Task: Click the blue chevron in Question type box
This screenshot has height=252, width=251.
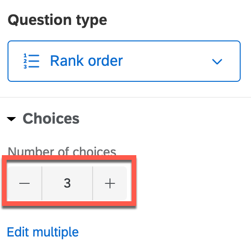Action: (217, 62)
